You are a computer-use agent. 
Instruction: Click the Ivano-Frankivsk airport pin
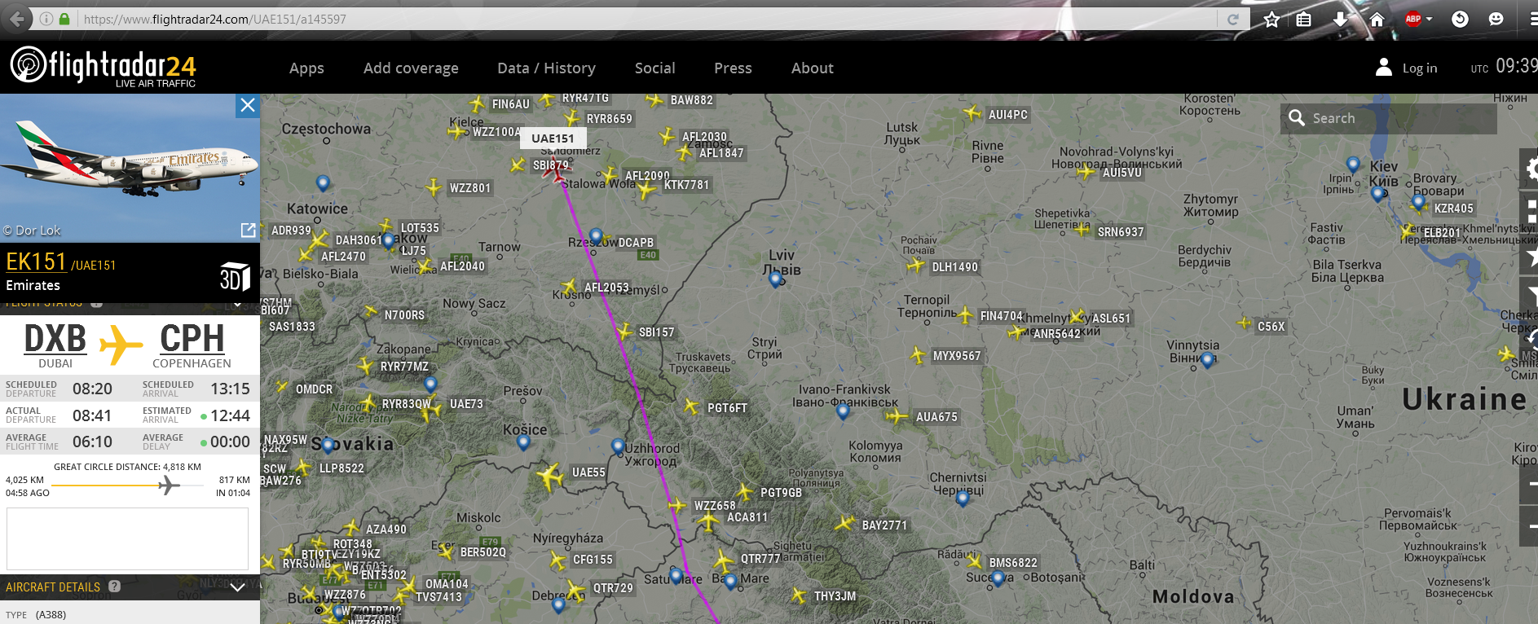[843, 411]
